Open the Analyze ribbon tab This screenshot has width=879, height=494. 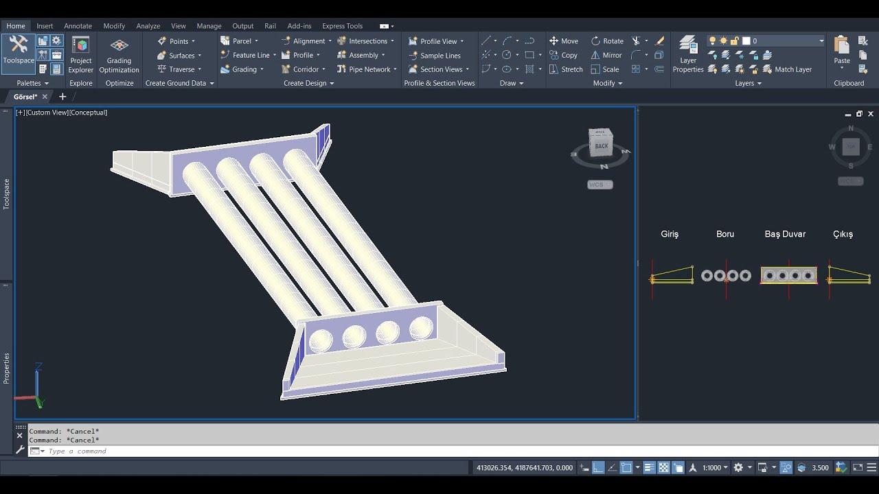148,26
